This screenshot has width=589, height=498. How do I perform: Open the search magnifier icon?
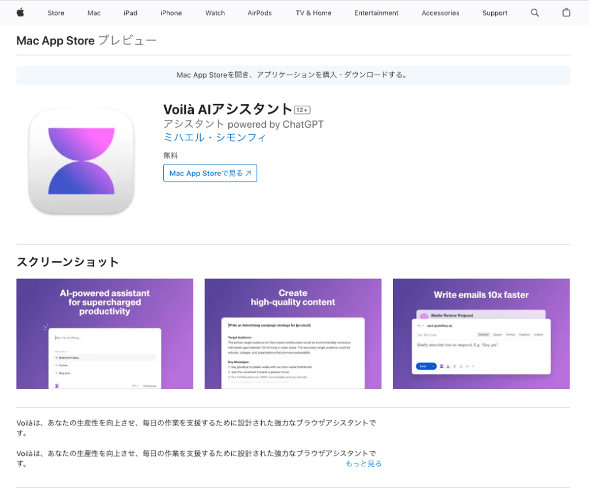pos(534,13)
